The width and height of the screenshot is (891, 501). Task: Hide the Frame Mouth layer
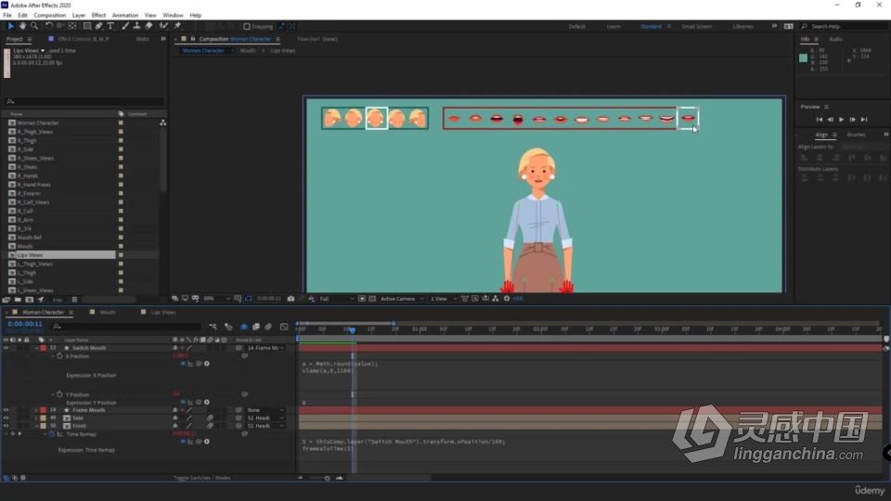6,410
